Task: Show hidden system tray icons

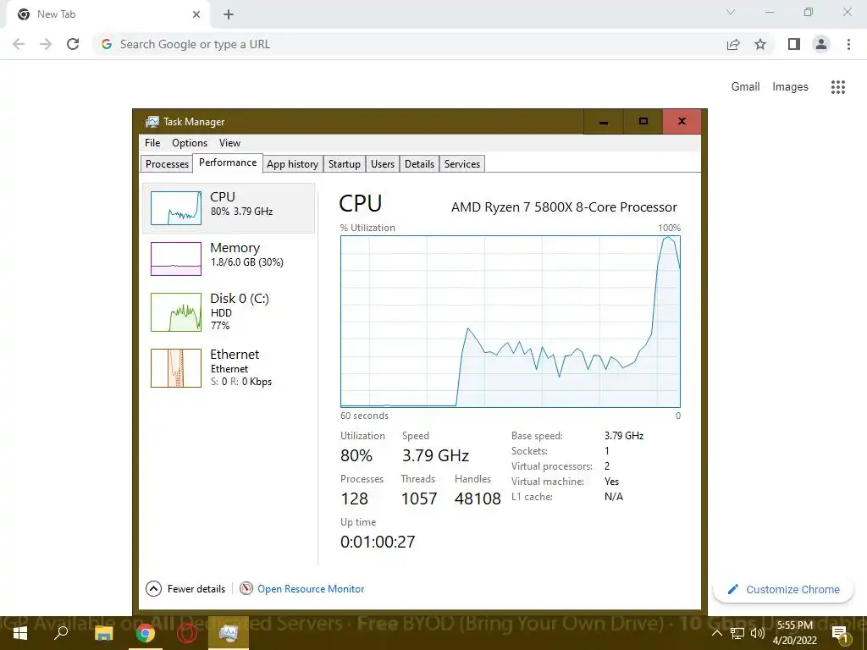Action: pos(716,633)
